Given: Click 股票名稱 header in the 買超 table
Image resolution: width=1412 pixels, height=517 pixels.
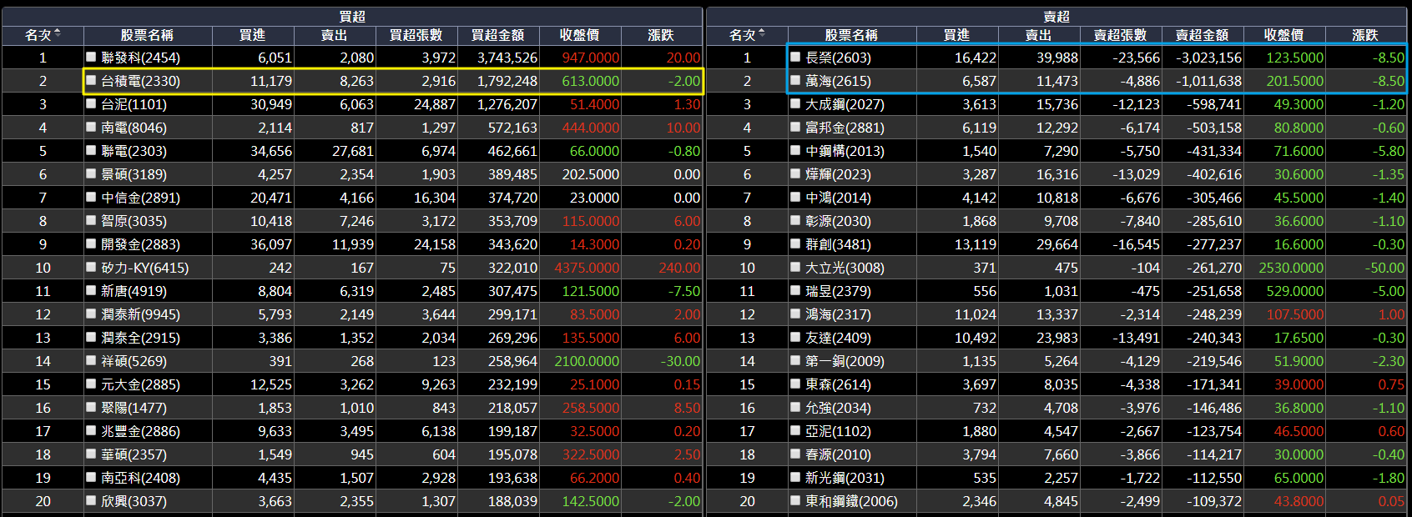Looking at the screenshot, I should (147, 35).
